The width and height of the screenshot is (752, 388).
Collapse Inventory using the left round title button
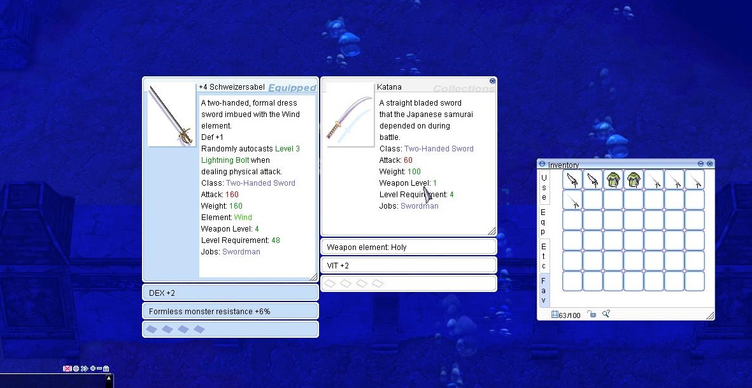[543, 164]
